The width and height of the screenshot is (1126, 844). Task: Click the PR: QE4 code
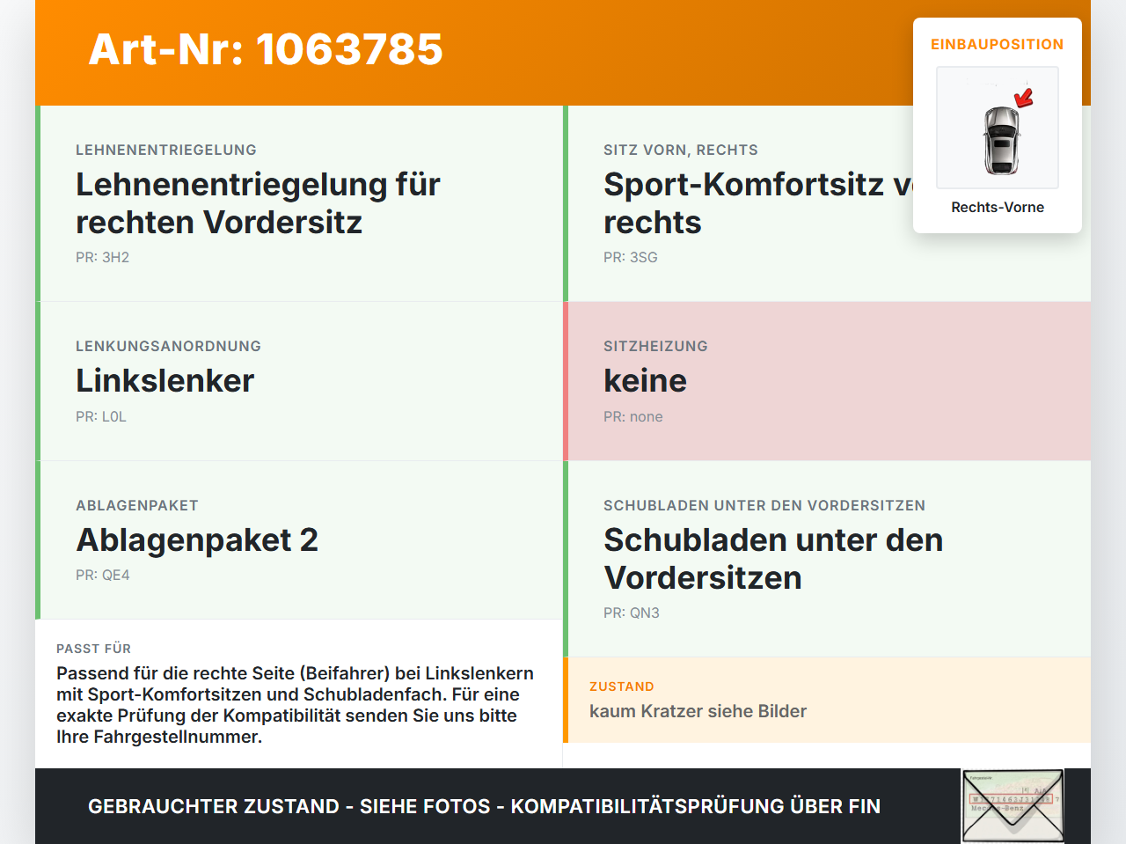coord(103,575)
